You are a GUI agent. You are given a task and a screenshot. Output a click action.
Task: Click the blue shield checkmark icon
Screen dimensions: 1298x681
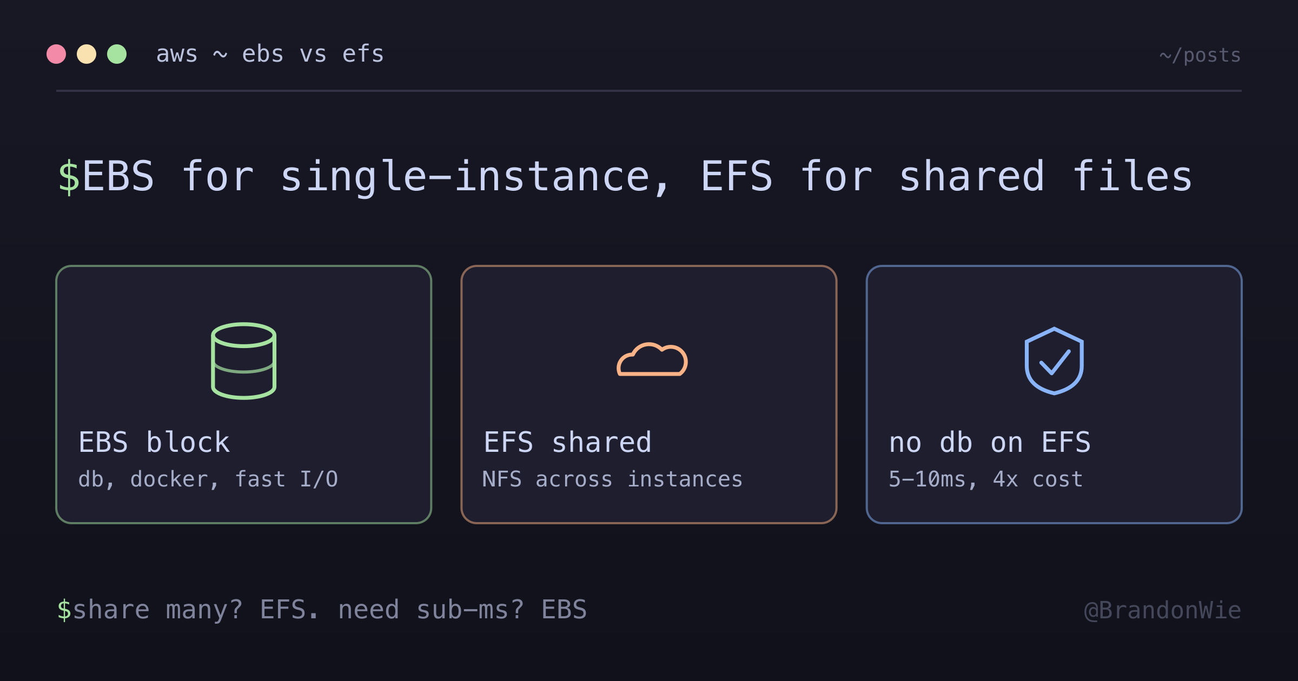coord(1054,361)
